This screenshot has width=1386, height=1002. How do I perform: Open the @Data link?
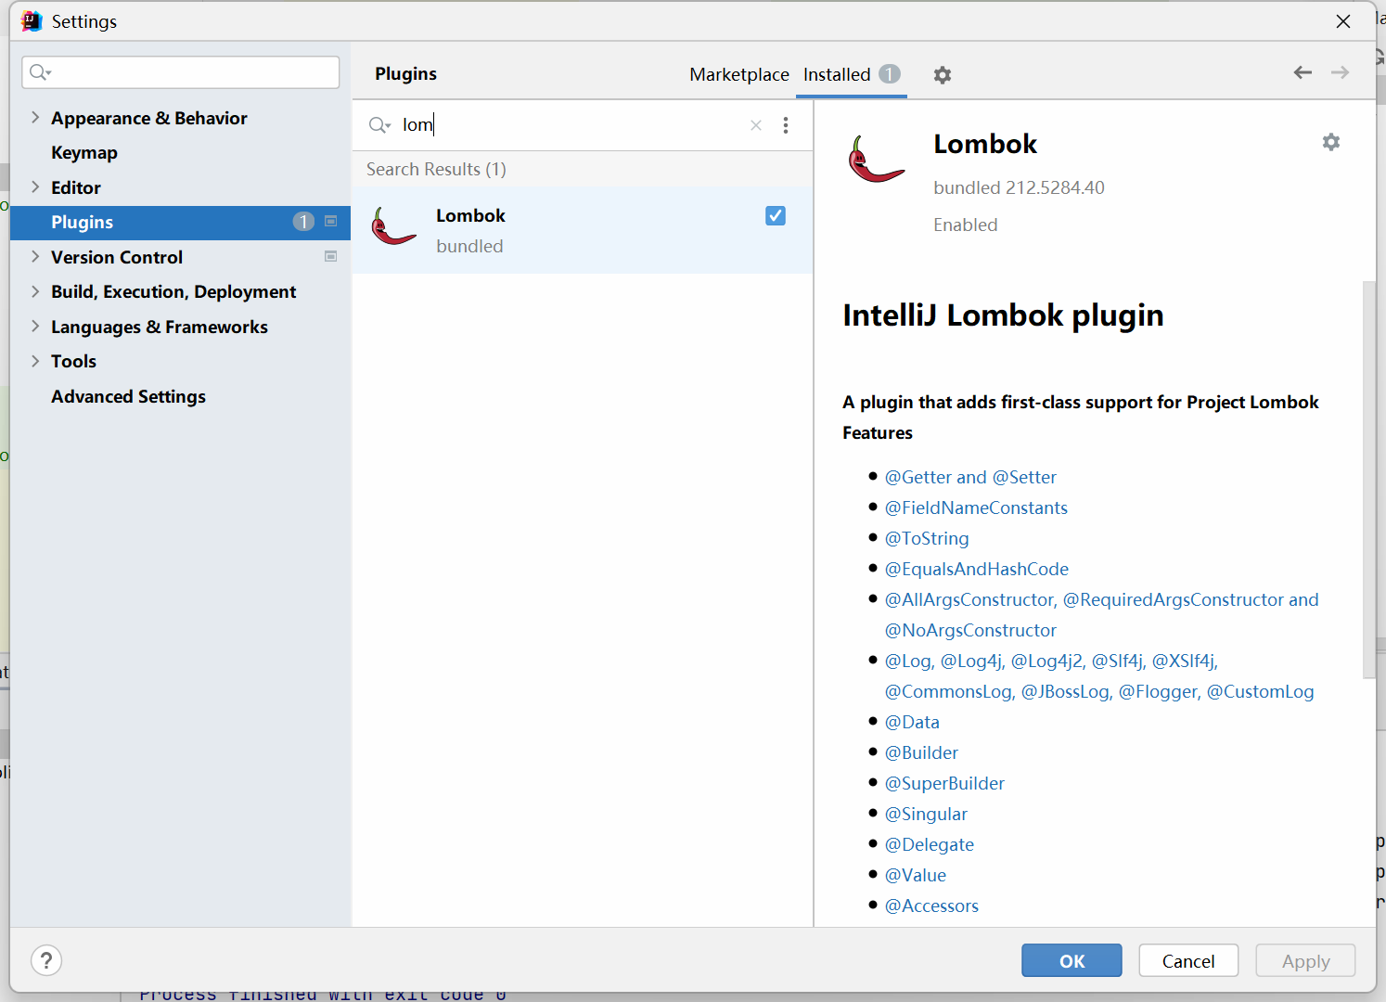click(912, 722)
